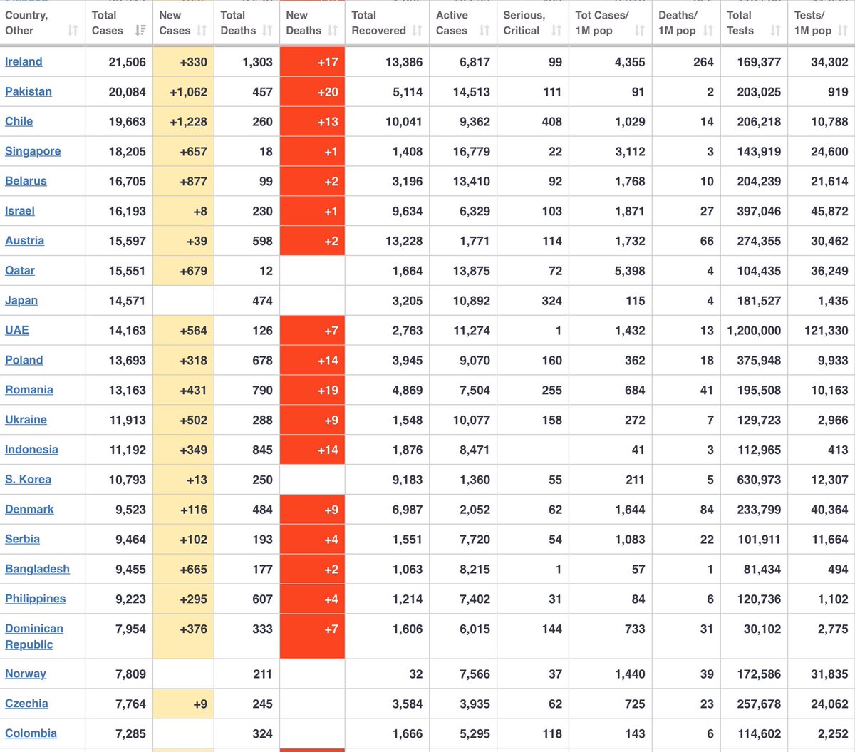Open the Dominican Republic country link
Image resolution: width=855 pixels, height=752 pixels.
click(x=34, y=637)
